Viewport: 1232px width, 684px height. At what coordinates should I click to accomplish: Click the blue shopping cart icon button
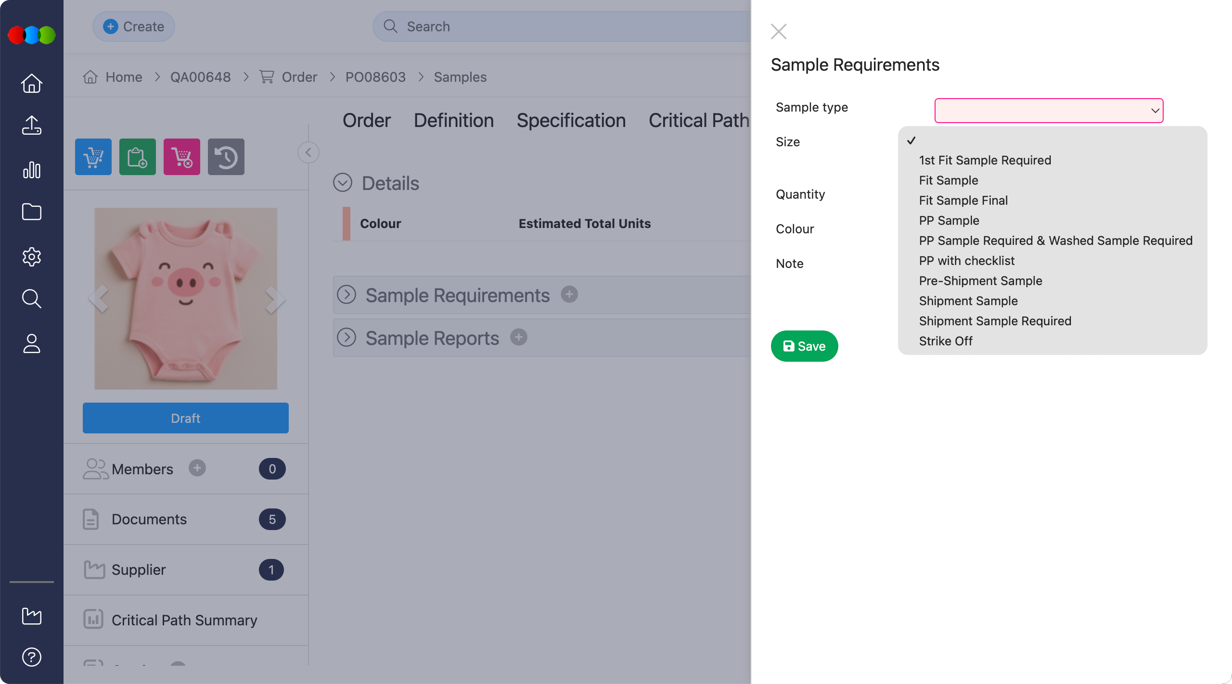click(93, 157)
